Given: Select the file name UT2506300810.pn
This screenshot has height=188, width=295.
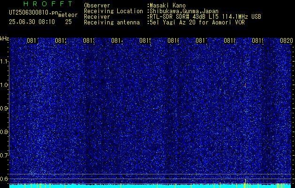Looking at the screenshot, I should click(x=33, y=13).
